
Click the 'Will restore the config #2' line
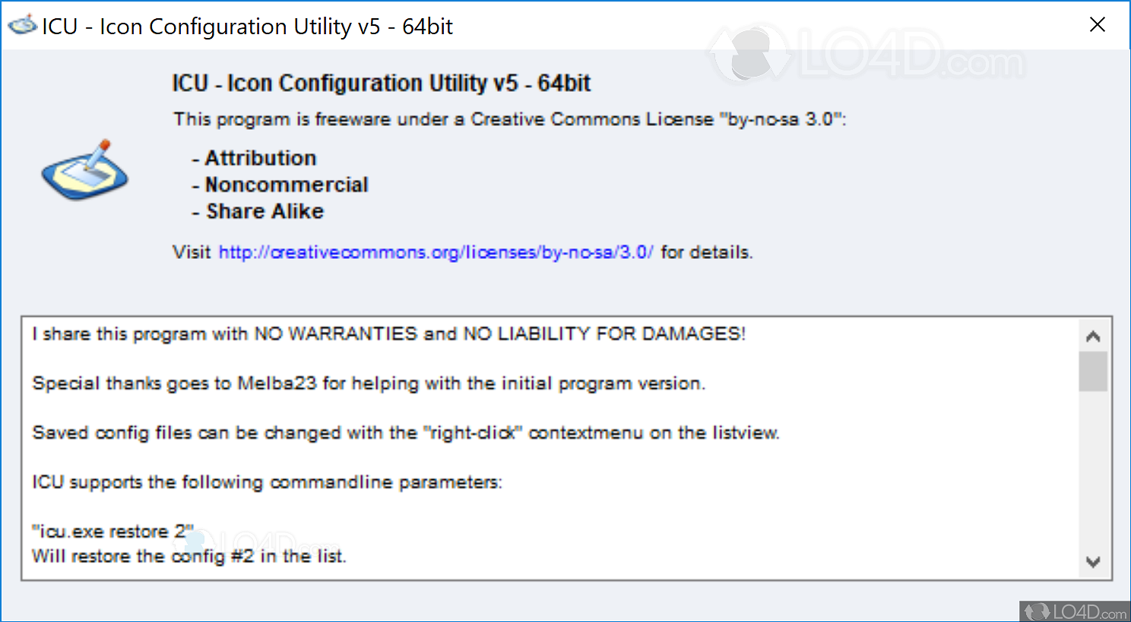coord(188,557)
